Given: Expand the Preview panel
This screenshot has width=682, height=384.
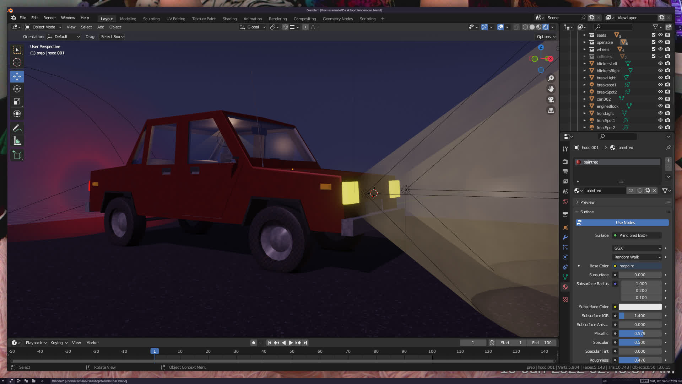Looking at the screenshot, I should (587, 202).
